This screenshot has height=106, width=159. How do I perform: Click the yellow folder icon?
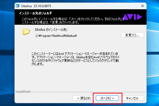coord(26,32)
